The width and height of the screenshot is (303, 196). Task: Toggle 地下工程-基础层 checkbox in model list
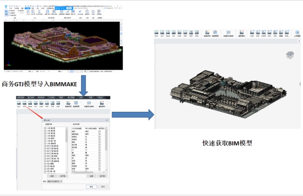tap(46, 161)
